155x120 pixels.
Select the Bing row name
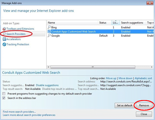[x=54, y=27]
